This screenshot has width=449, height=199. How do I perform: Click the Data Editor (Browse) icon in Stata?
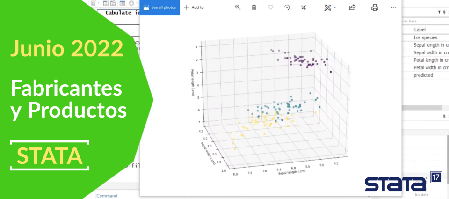(113, 3)
